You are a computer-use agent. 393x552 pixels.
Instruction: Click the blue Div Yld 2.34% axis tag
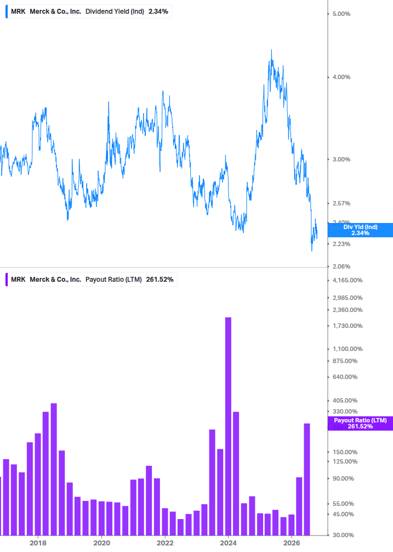click(x=360, y=230)
